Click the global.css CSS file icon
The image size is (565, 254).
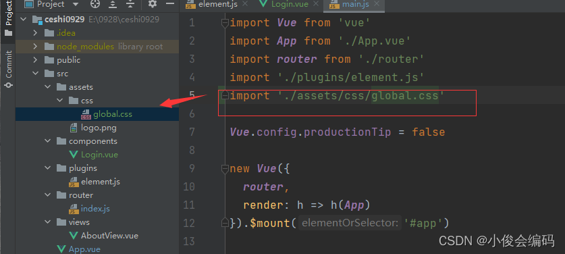pos(86,114)
